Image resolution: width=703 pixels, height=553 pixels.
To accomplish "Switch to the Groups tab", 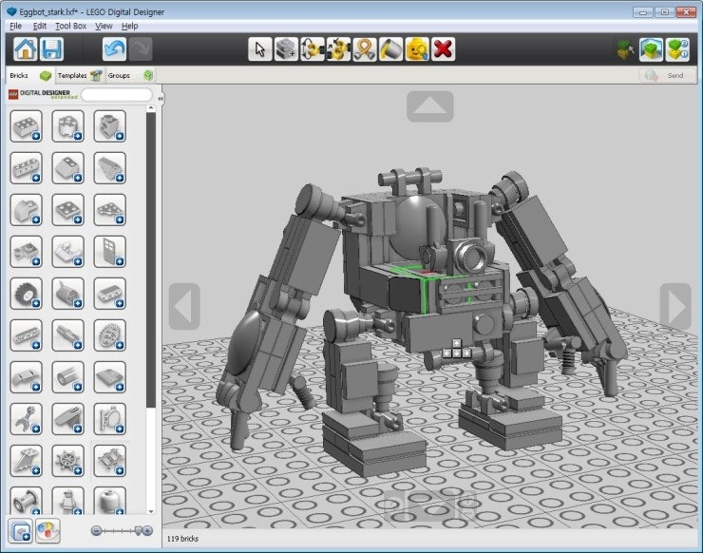I will [129, 75].
